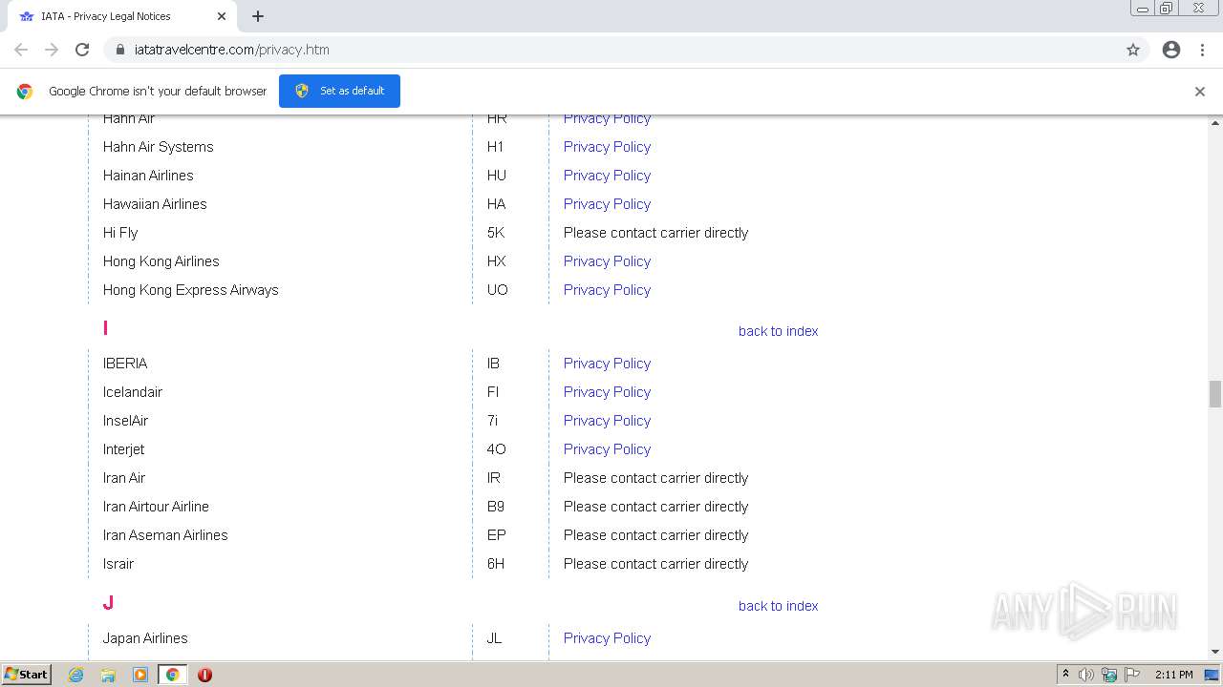
Task: Click the Set as default button
Action: 339,91
